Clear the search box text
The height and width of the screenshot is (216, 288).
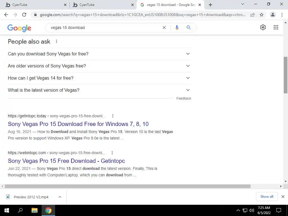(164, 28)
